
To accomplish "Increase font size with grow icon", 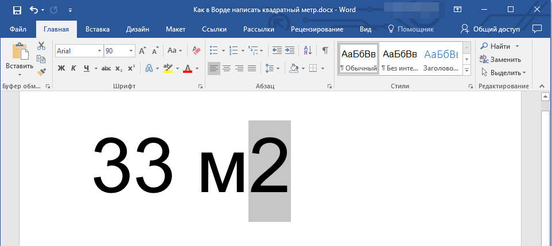I will point(142,50).
